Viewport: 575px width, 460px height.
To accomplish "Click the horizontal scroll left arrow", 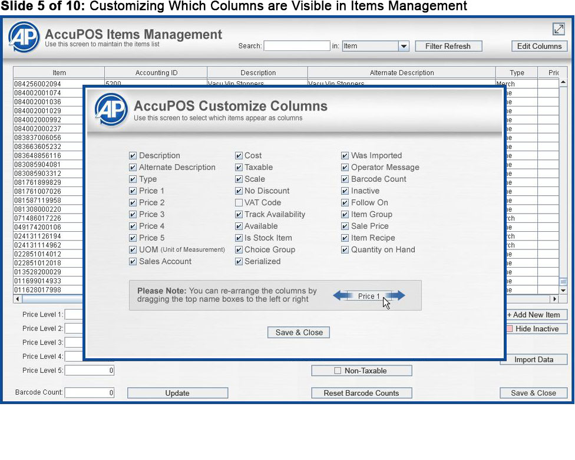I will (x=18, y=299).
